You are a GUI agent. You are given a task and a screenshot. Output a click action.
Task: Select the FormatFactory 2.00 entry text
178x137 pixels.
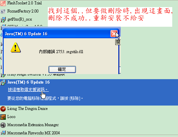click(x=23, y=11)
